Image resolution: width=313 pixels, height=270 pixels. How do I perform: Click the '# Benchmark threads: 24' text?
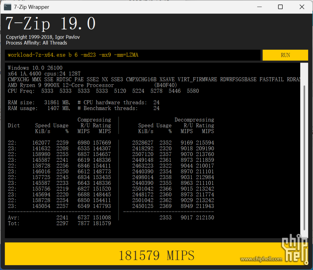click(x=118, y=108)
